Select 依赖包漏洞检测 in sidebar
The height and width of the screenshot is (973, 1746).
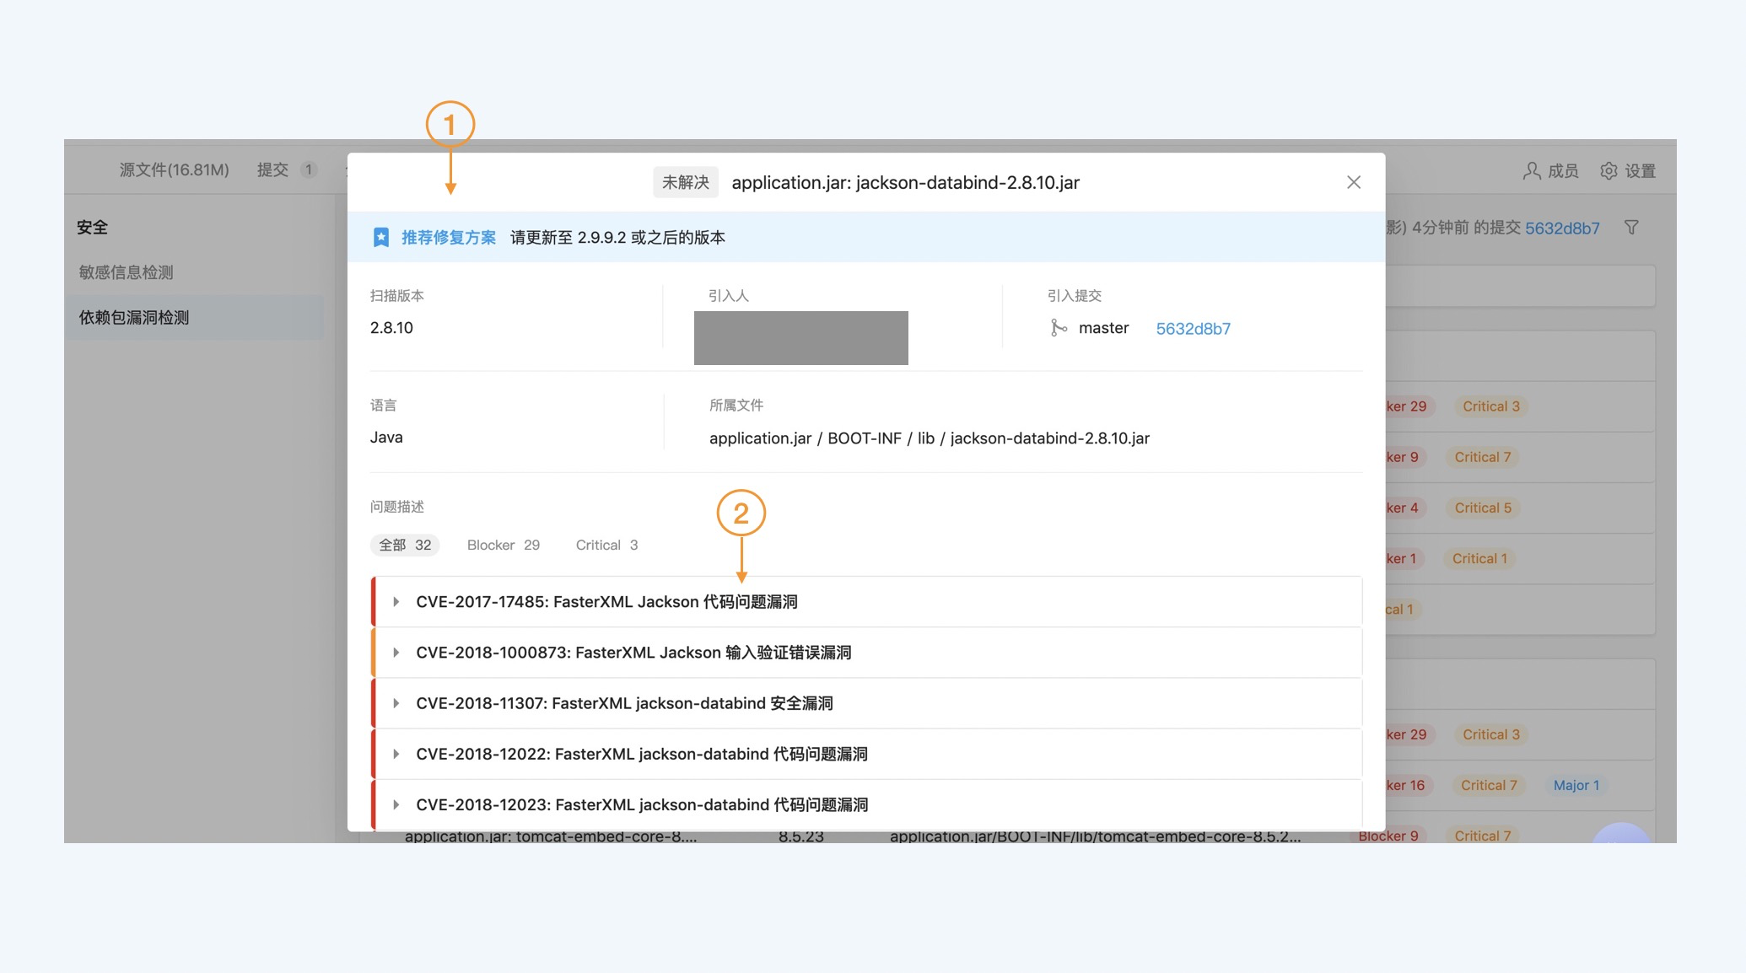pos(194,318)
